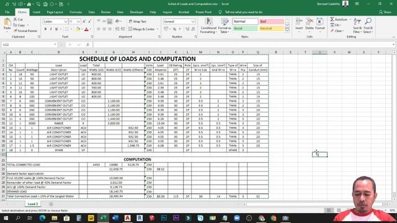Apply the red Font Color swatch
The image size is (397, 223).
pyautogui.click(x=86, y=29)
